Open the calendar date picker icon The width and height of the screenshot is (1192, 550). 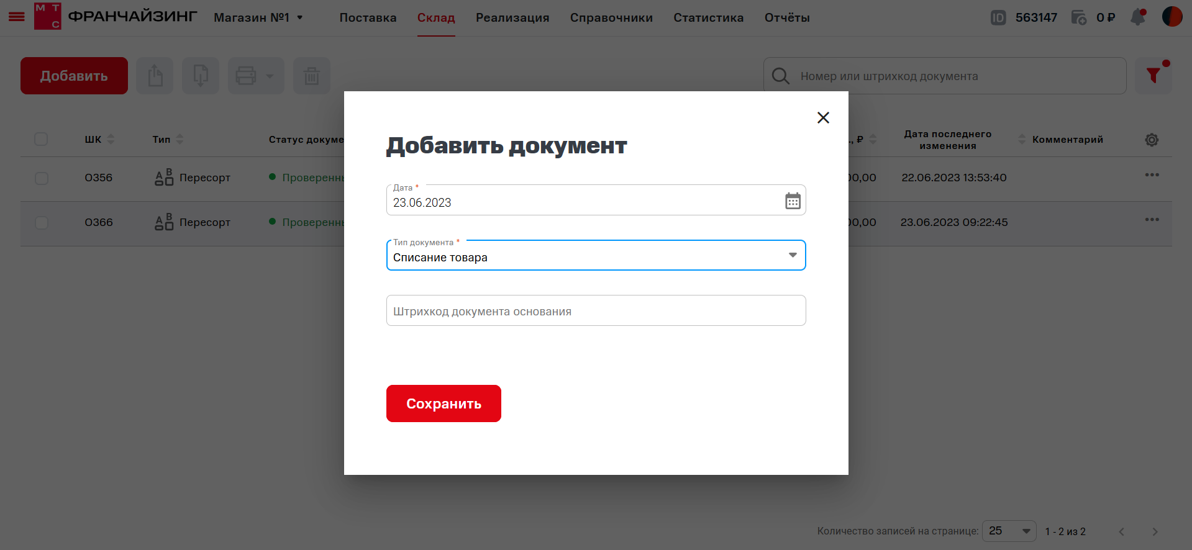[793, 201]
